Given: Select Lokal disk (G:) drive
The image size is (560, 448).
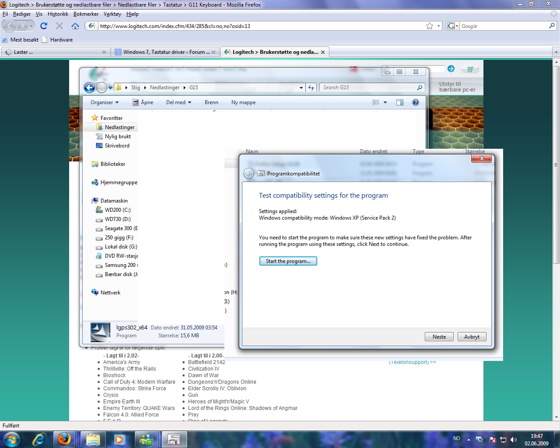Looking at the screenshot, I should point(117,247).
